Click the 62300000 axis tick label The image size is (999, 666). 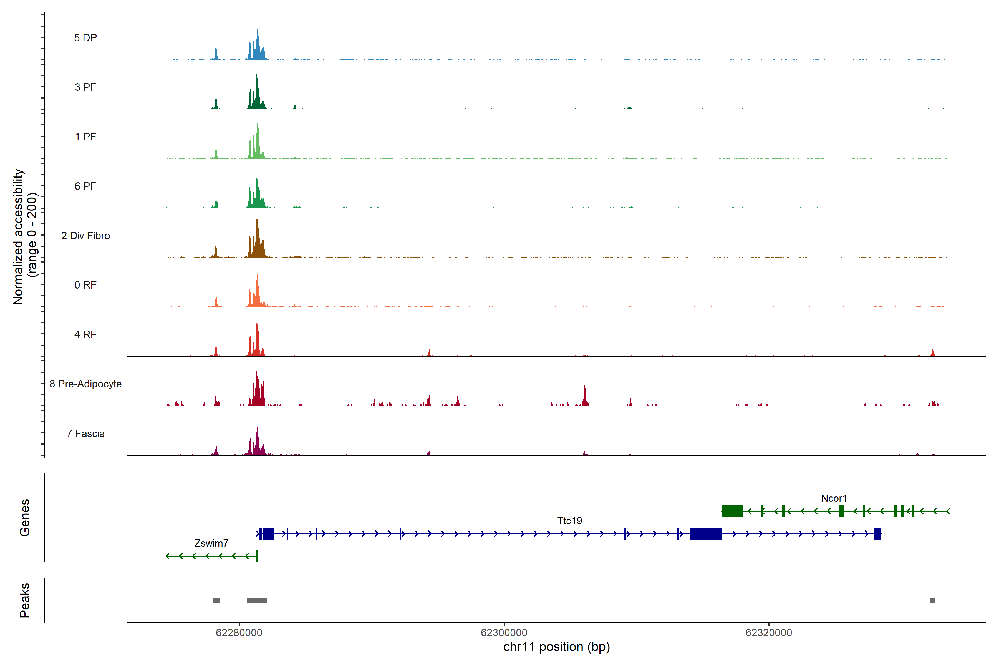click(504, 633)
